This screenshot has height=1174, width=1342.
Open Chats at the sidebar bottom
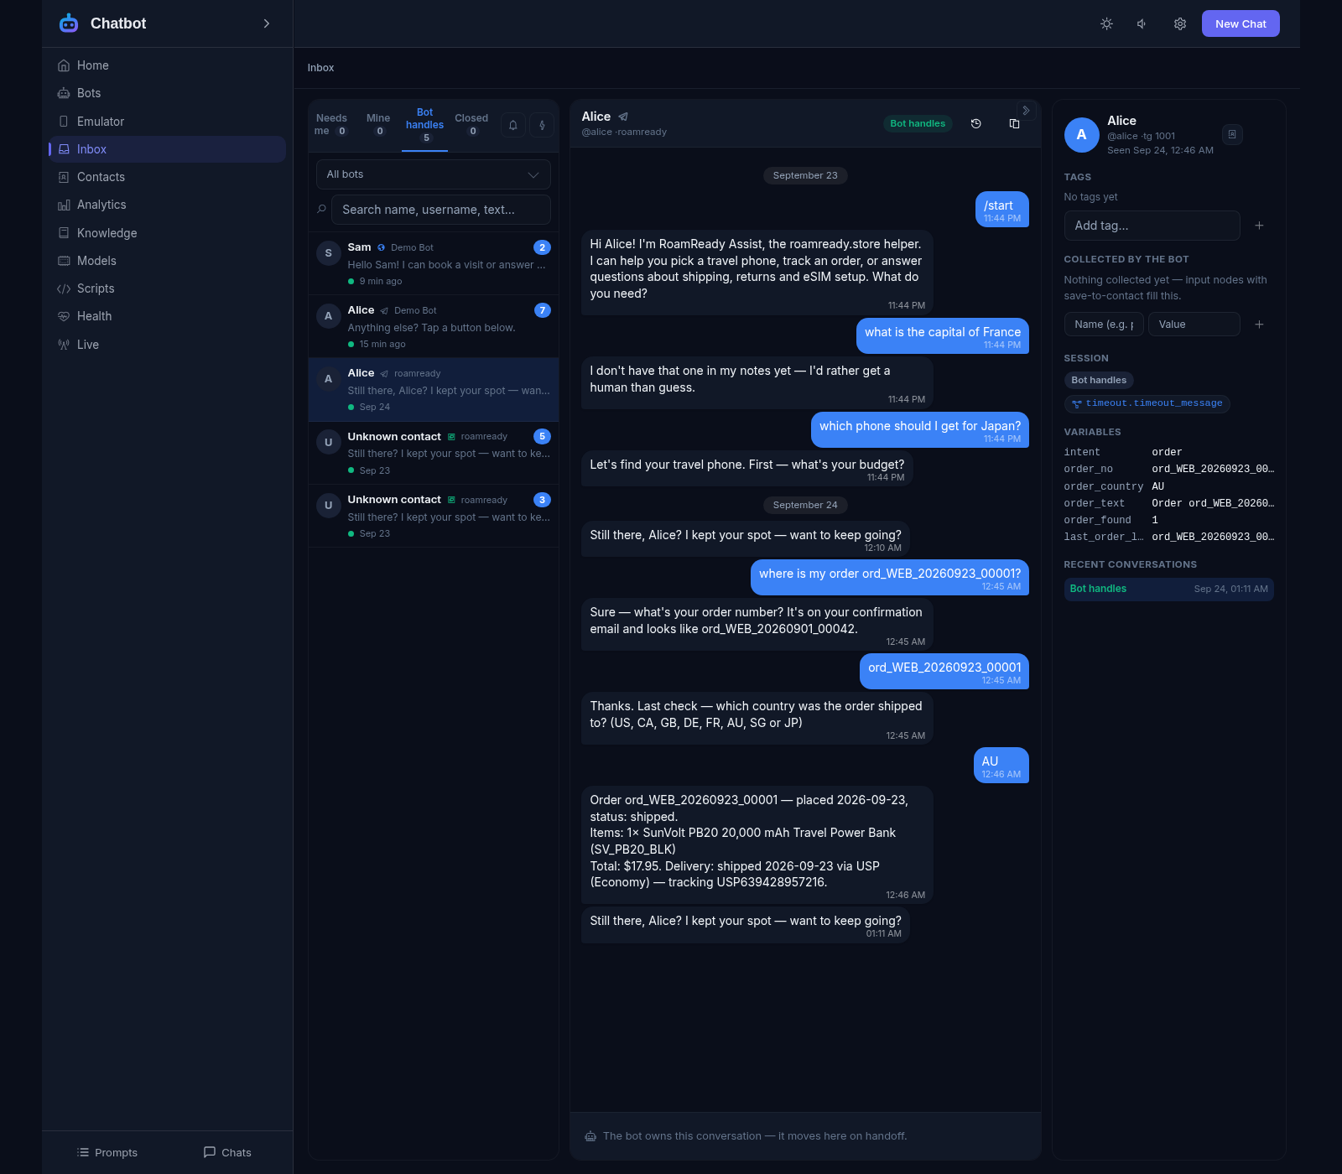tap(227, 1152)
